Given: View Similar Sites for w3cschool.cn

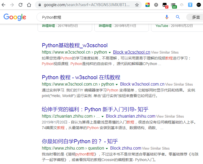Looking at the screenshot, I should 165,53.
